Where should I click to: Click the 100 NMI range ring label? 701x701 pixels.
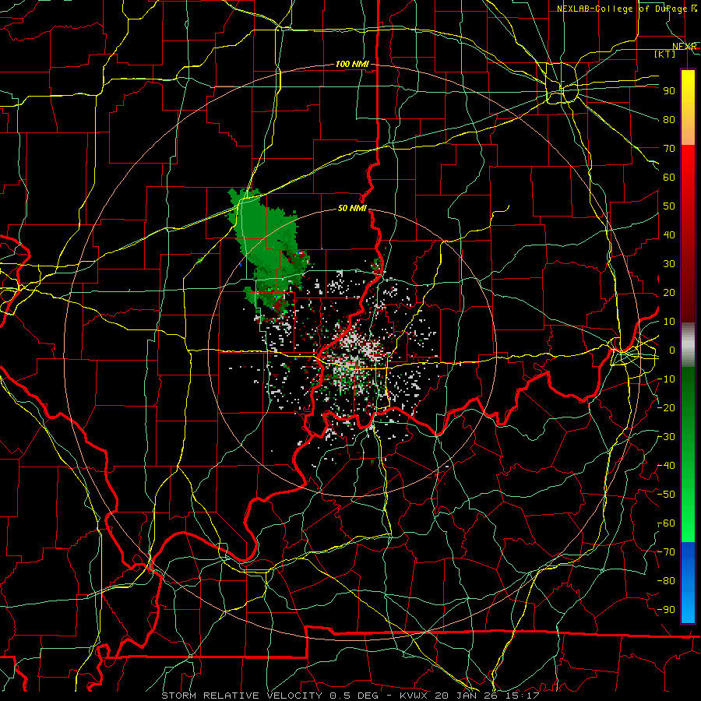click(x=352, y=65)
